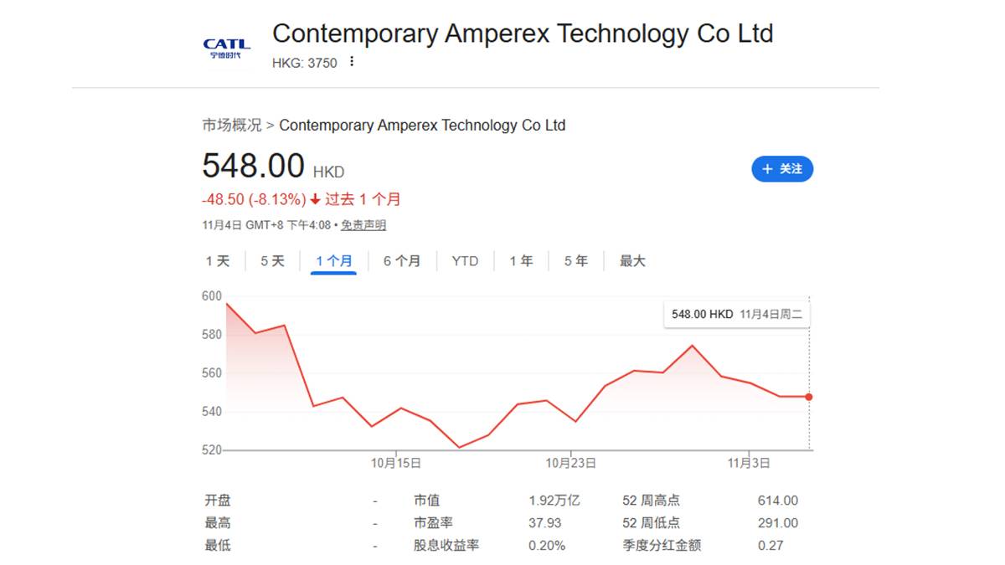Click the 市值 market cap value
This screenshot has height=565, width=1005.
click(x=554, y=501)
